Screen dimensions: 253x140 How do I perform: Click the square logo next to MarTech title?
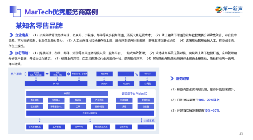click(x=15, y=11)
